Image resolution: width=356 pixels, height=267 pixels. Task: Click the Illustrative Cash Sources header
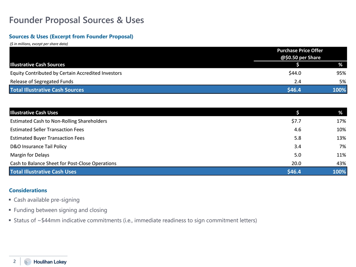[37, 65]
